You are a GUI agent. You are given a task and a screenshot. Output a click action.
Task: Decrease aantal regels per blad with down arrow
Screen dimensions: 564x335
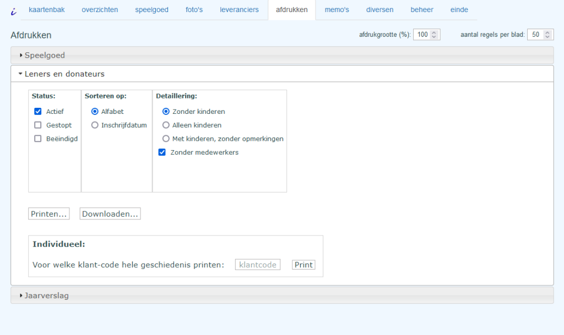coord(547,37)
